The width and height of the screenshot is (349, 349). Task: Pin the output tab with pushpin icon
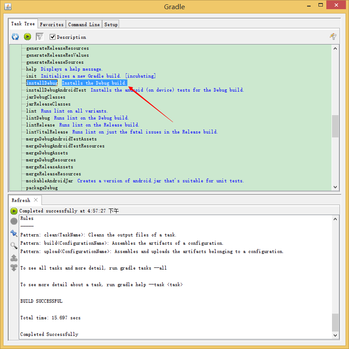coord(14,233)
